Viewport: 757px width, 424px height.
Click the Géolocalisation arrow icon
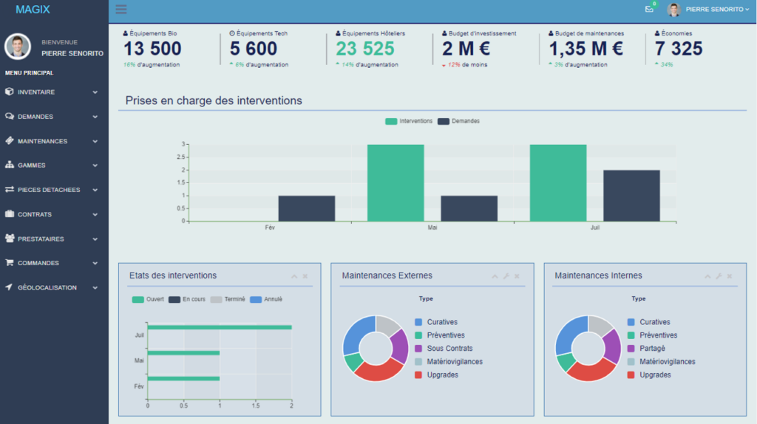click(x=9, y=287)
